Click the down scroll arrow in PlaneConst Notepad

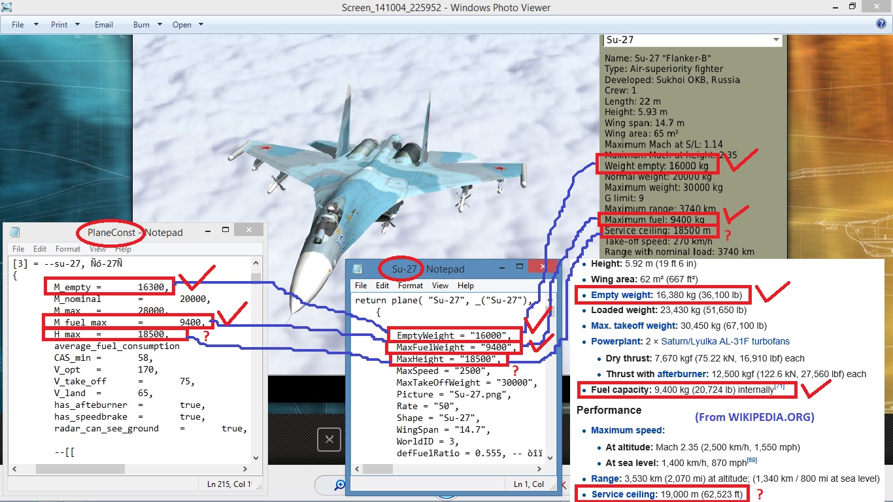[256, 458]
